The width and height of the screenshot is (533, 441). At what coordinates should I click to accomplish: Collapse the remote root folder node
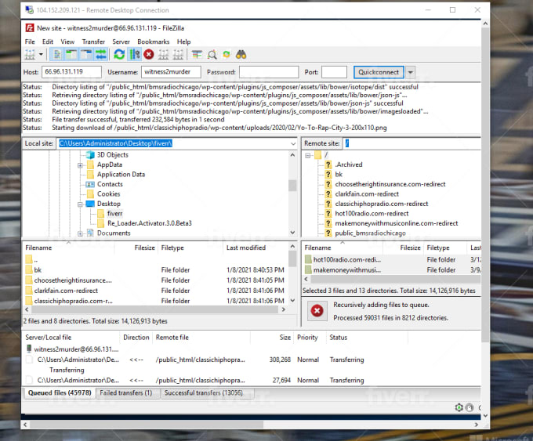pyautogui.click(x=307, y=156)
